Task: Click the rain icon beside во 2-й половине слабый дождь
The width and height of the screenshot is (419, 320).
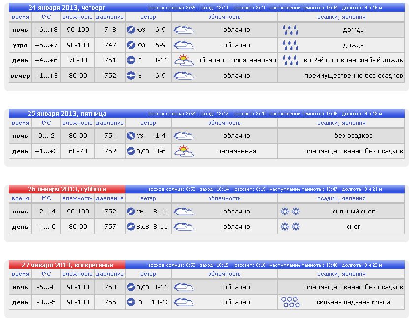Action: 290,60
